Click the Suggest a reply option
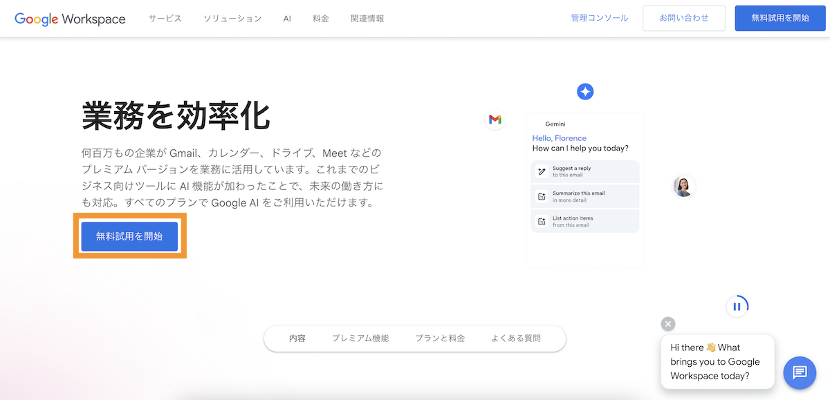Screen dimensions: 830x400 point(585,171)
